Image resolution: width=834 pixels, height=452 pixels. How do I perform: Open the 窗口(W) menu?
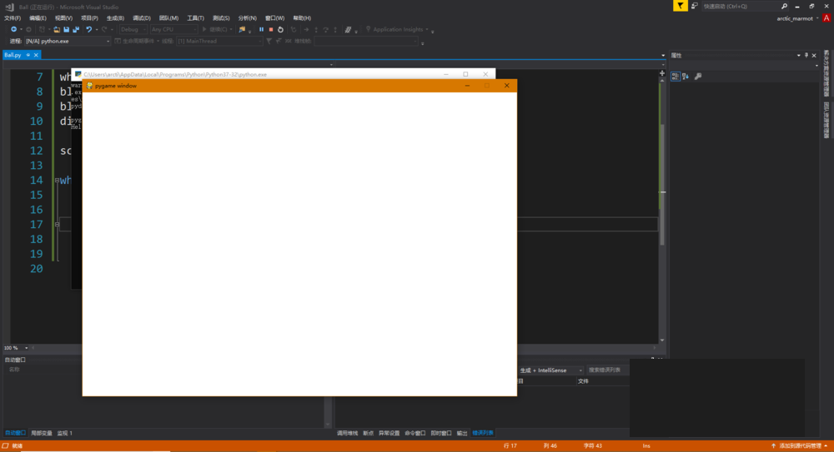click(274, 18)
